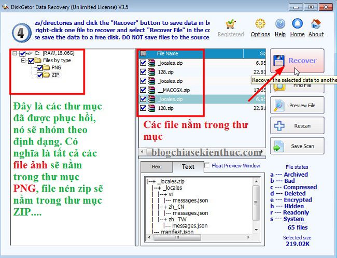Switch to the Text tab
The image size is (337, 258).
188,167
